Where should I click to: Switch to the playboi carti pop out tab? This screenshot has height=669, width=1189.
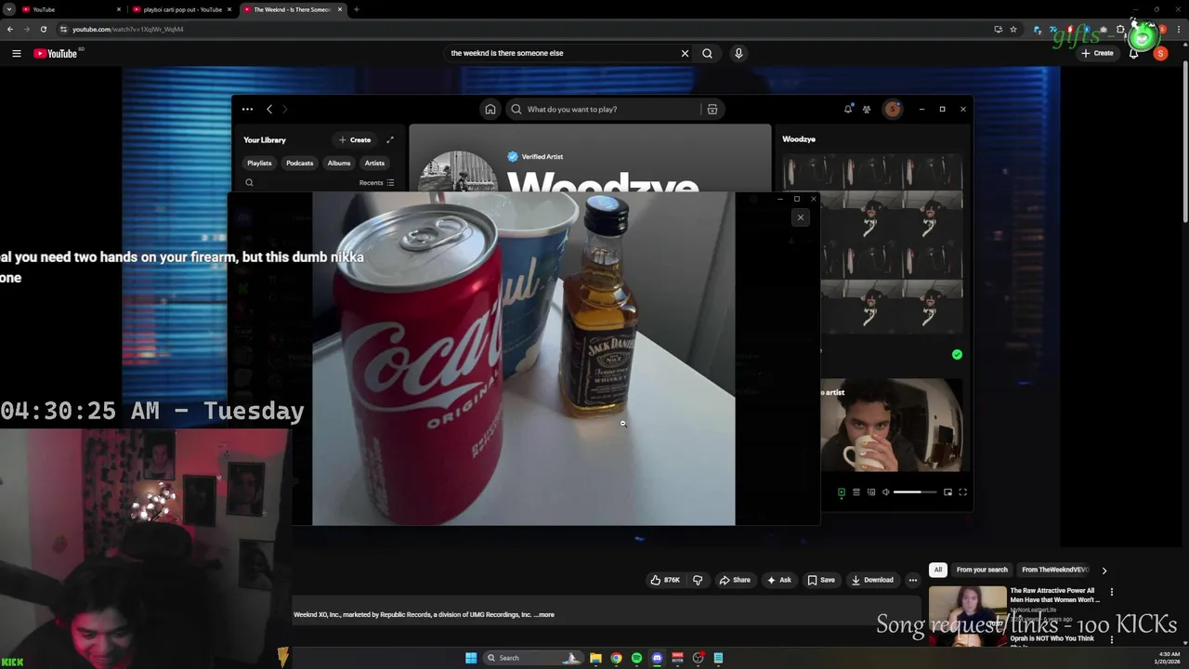(x=182, y=9)
